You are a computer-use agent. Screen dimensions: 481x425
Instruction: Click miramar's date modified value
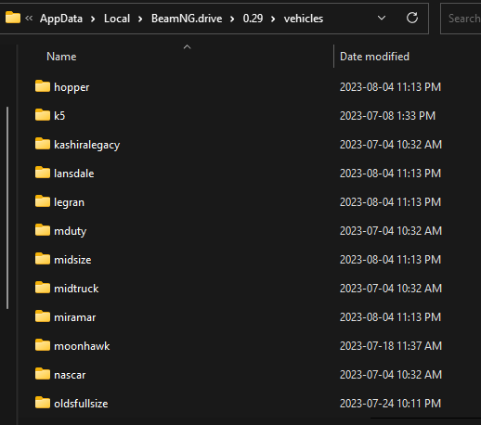[390, 317]
